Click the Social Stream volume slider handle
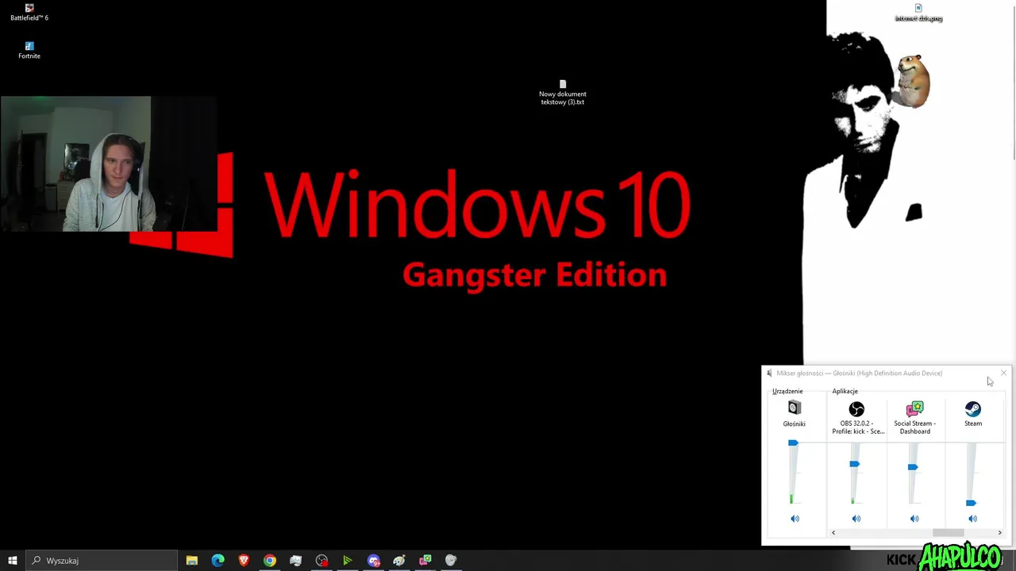 (x=913, y=467)
